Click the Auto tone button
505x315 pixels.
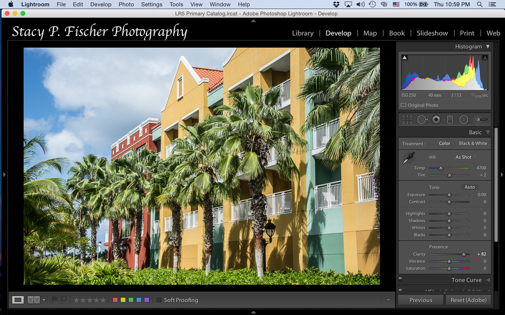click(469, 187)
